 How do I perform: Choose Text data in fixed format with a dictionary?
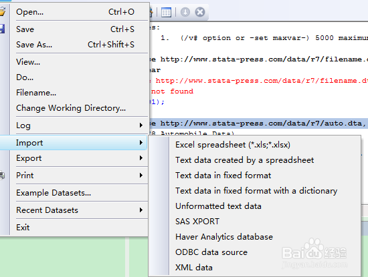[255, 191]
